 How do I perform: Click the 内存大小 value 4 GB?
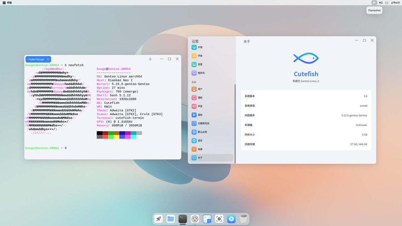click(364, 135)
